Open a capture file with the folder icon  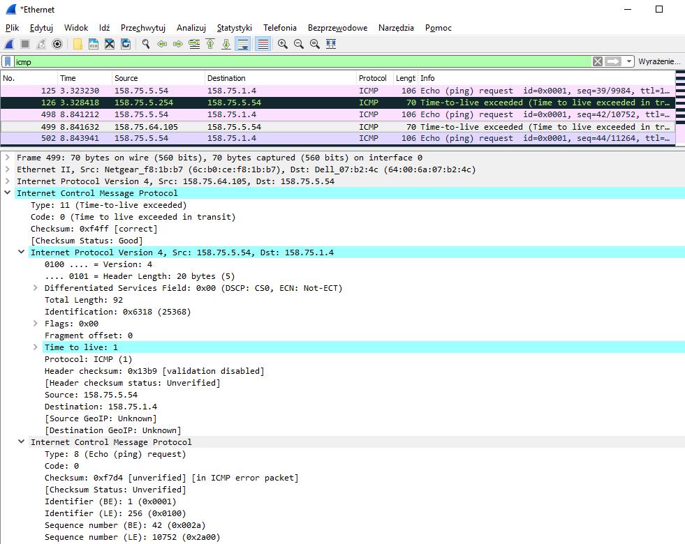pyautogui.click(x=78, y=44)
